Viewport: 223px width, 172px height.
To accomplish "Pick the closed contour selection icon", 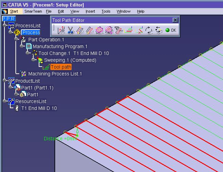I will pyautogui.click(x=99, y=30).
